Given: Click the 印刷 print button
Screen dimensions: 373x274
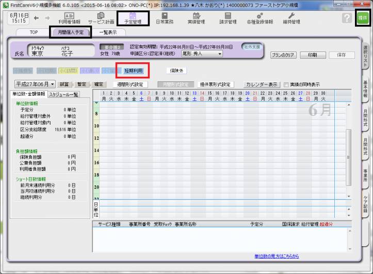Looking at the screenshot, I should (313, 54).
